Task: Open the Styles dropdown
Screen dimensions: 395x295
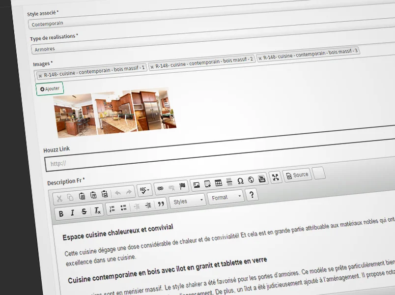Action: (x=188, y=201)
